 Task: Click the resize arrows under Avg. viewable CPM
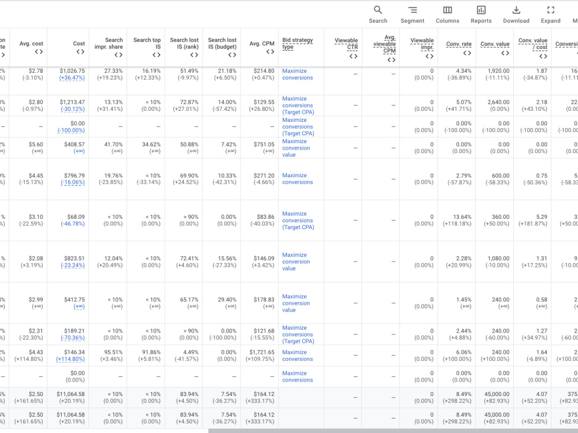(391, 59)
